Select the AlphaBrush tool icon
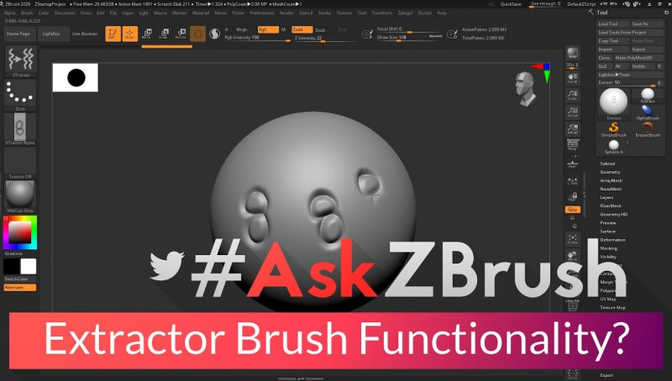Screen dimensions: 672x381 [x=648, y=112]
